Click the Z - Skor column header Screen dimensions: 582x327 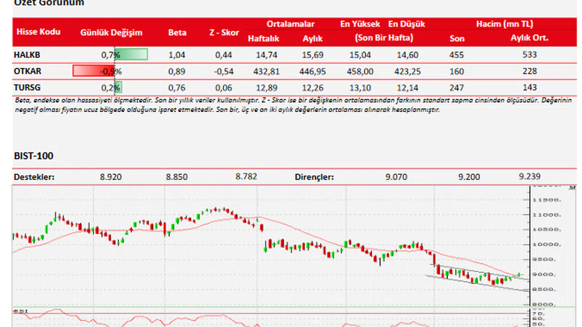coord(224,32)
